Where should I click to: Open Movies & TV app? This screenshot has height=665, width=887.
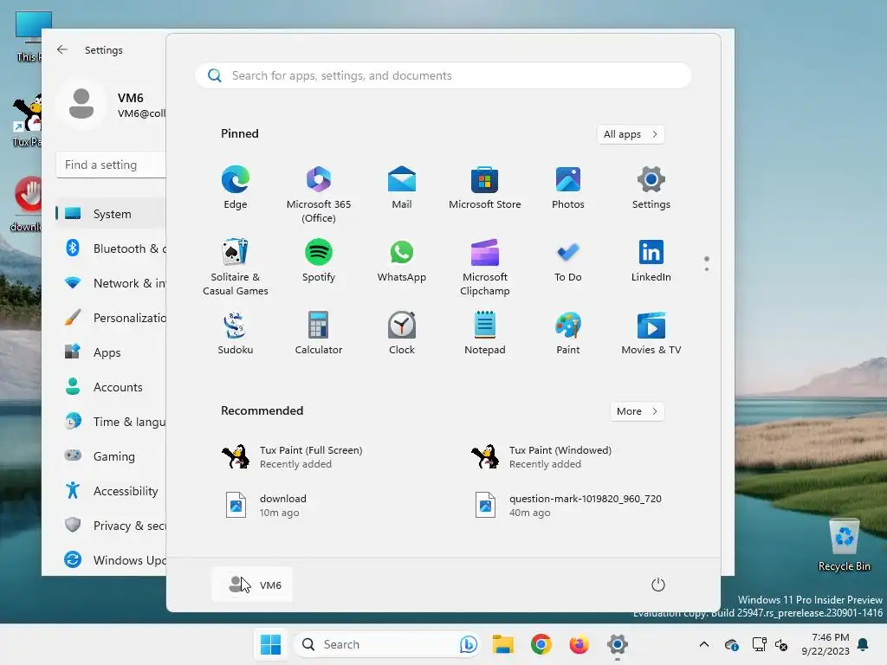coord(651,333)
